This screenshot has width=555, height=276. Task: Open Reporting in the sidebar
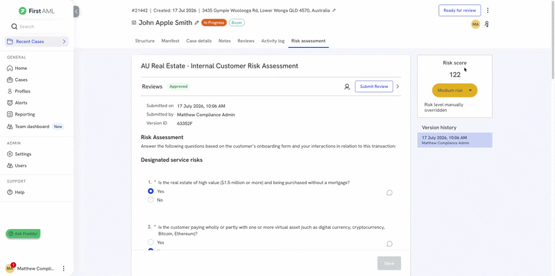(x=25, y=114)
